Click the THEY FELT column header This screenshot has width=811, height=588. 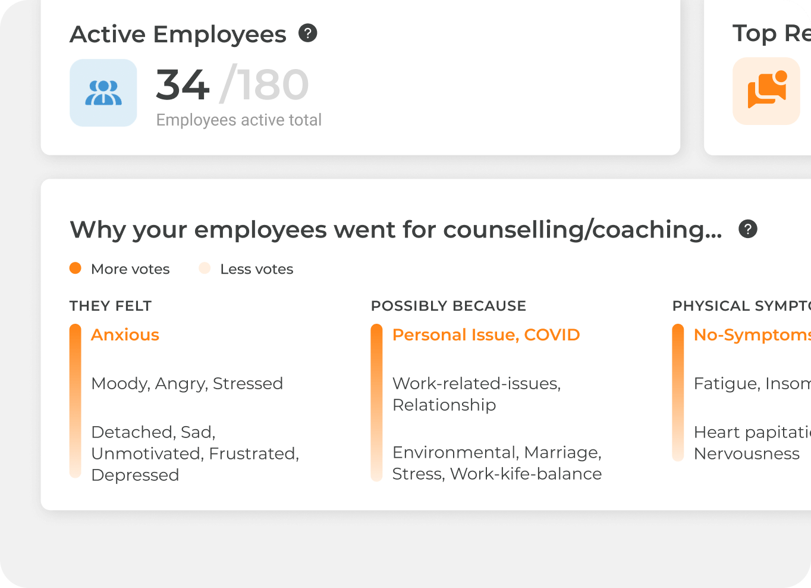click(111, 306)
